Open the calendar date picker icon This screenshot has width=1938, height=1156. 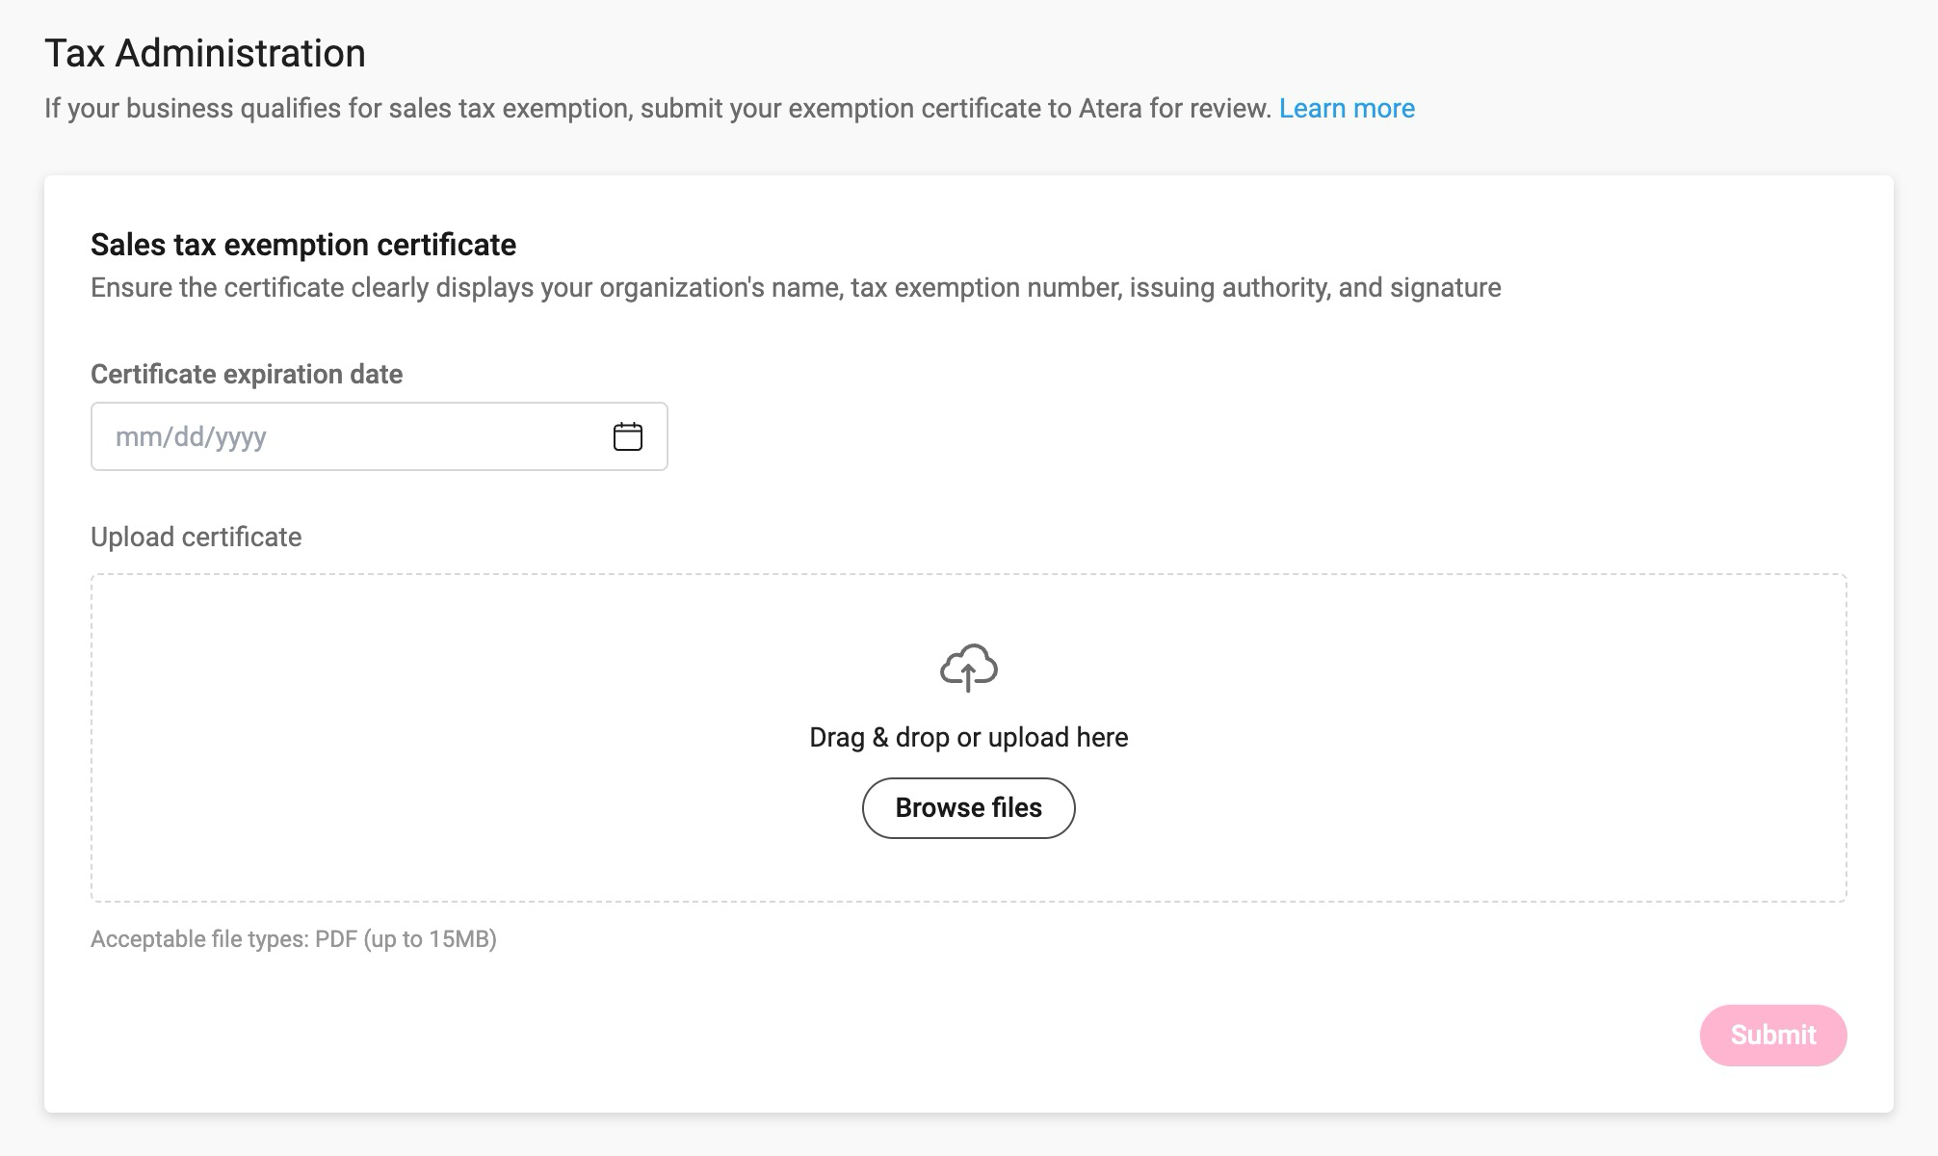[x=627, y=436]
